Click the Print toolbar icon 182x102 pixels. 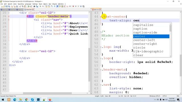(x=17, y=6)
